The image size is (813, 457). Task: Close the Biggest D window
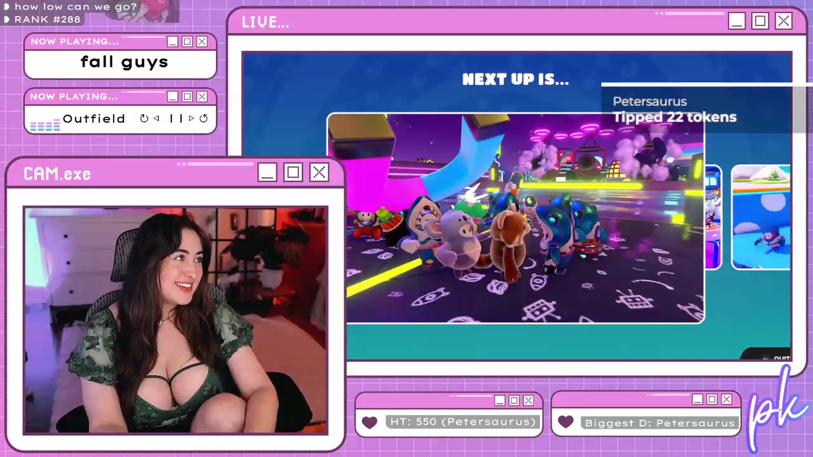coord(727,399)
